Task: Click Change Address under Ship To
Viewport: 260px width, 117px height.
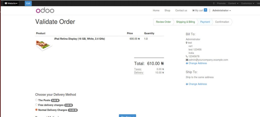Action: 198,84
